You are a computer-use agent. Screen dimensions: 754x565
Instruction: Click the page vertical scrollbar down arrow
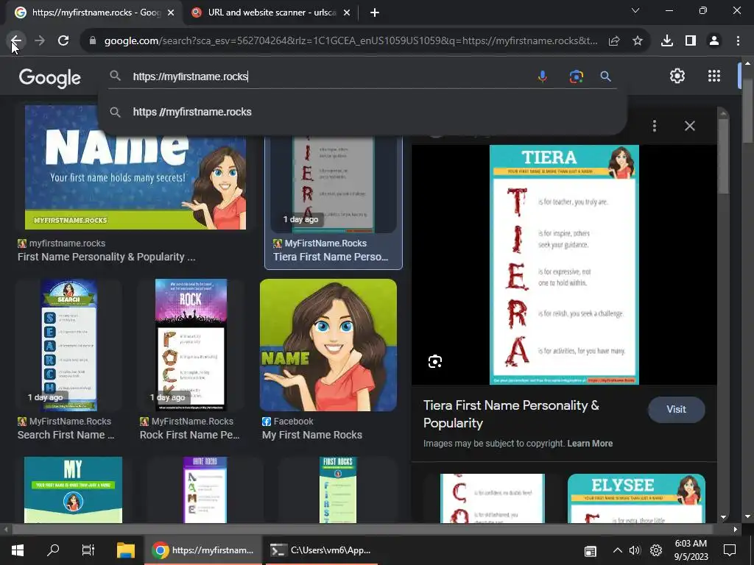tap(747, 516)
